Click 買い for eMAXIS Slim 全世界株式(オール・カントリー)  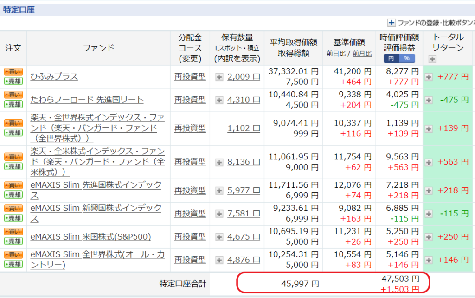click(x=13, y=255)
